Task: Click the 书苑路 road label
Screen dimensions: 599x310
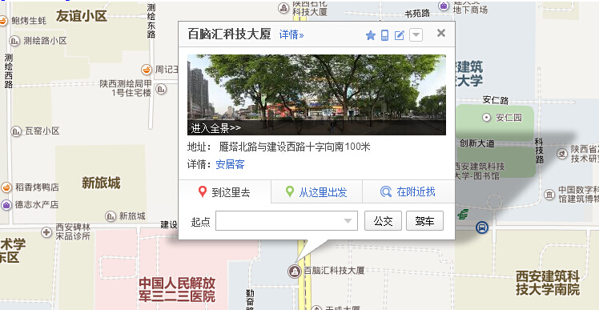Action: pyautogui.click(x=417, y=14)
